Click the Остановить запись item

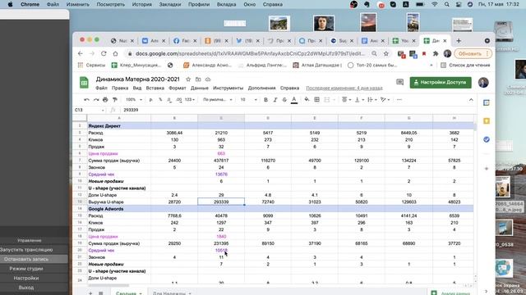point(26,259)
